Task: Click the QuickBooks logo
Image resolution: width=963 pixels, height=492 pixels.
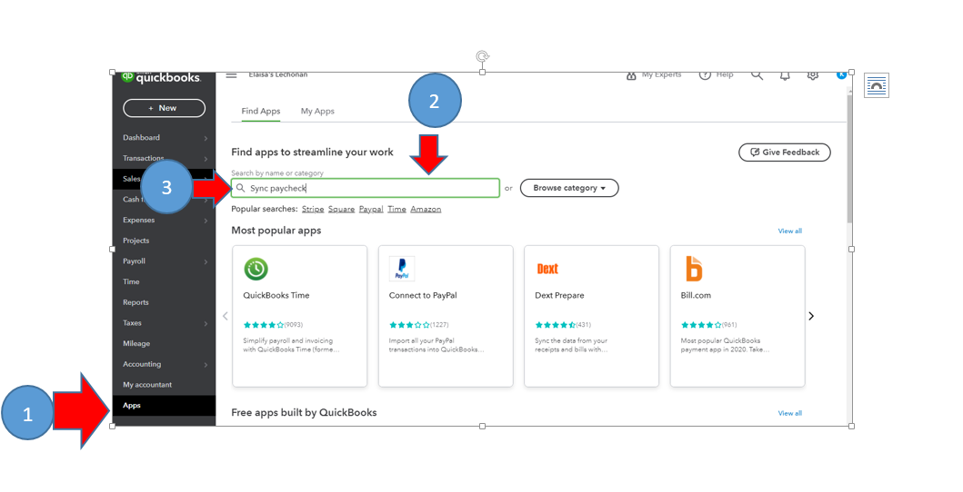Action: point(161,78)
